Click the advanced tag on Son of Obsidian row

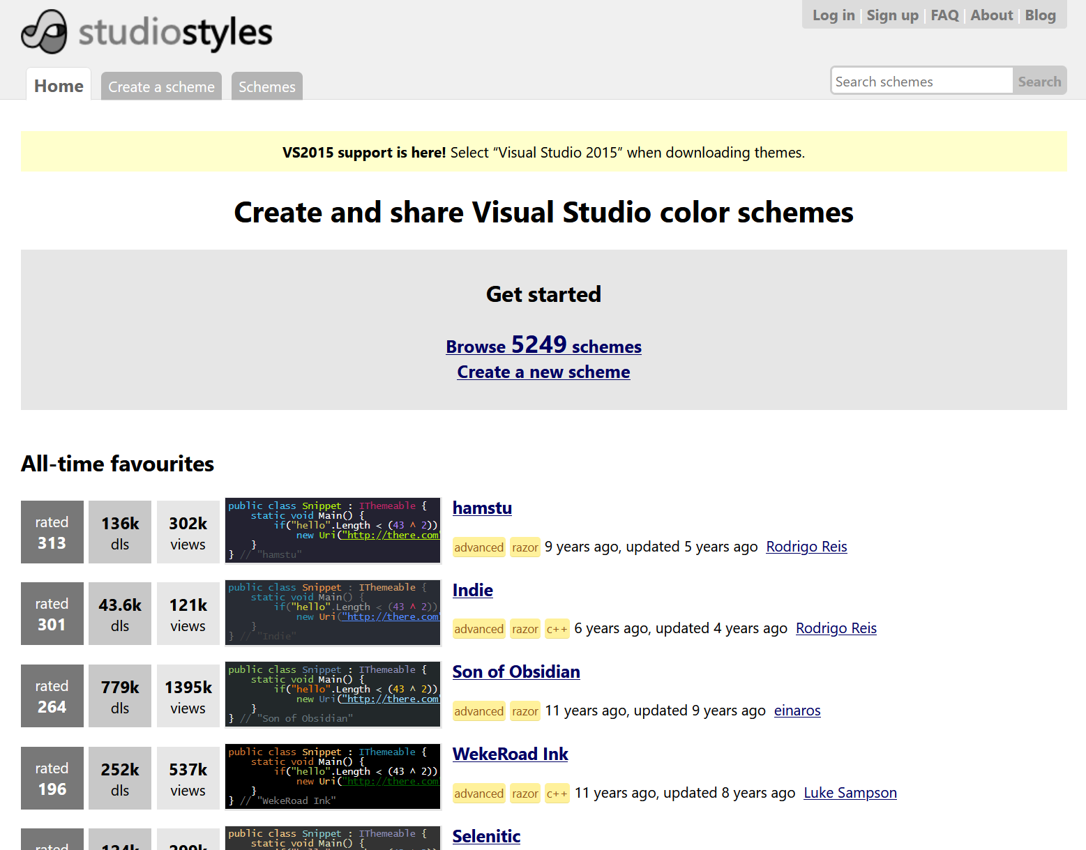(479, 711)
